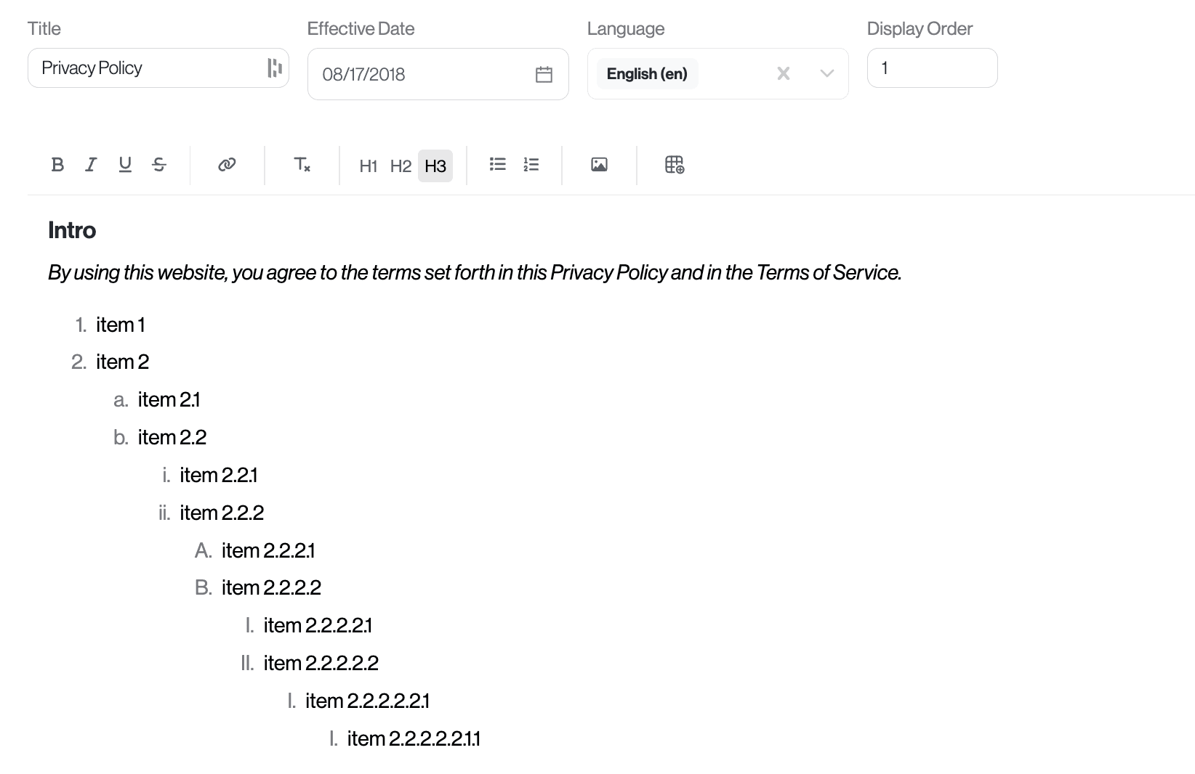The image size is (1195, 774).
Task: Enable bulleted list formatting
Action: coord(497,165)
